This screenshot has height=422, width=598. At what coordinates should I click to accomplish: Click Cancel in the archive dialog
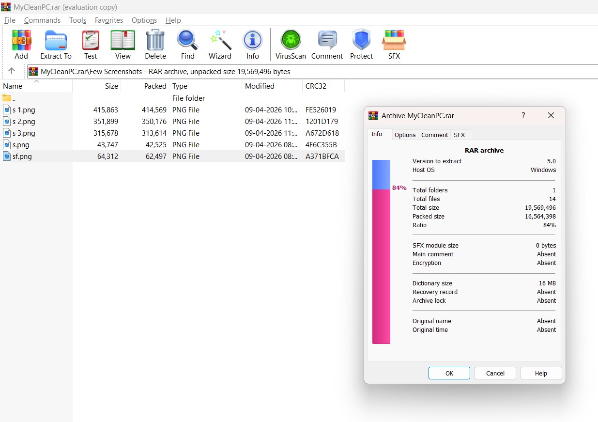[x=495, y=373]
